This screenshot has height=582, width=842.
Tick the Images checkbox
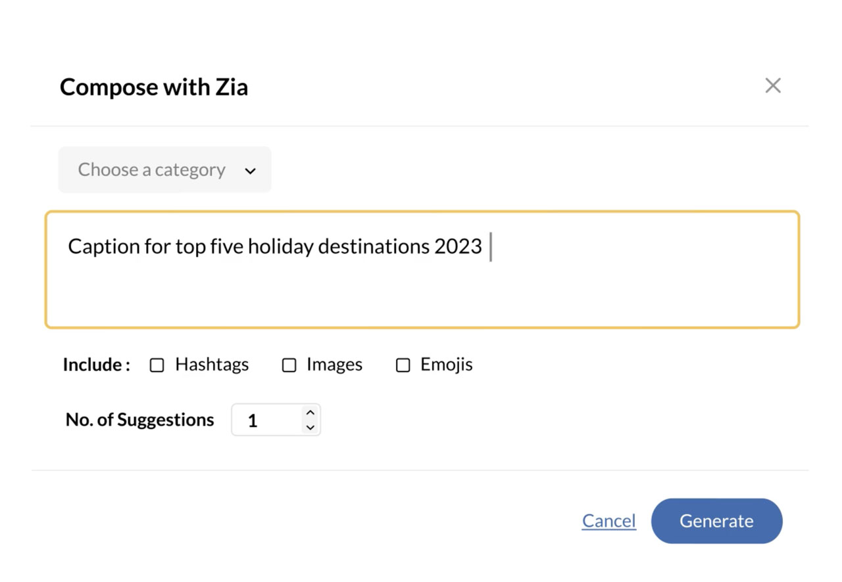point(289,365)
